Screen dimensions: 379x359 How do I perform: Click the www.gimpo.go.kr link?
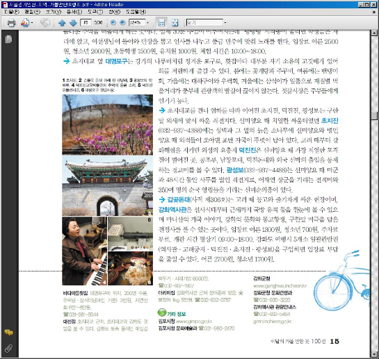coord(194,322)
